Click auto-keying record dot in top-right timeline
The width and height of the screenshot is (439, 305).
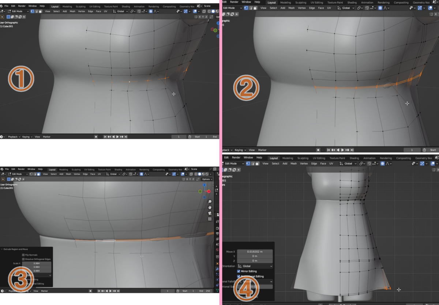[318, 150]
